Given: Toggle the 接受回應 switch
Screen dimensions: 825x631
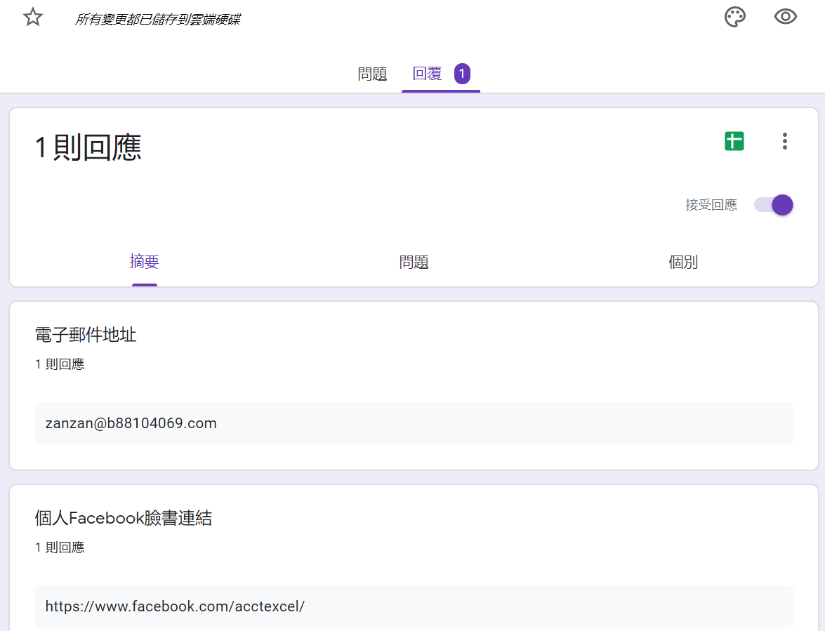Looking at the screenshot, I should tap(773, 204).
